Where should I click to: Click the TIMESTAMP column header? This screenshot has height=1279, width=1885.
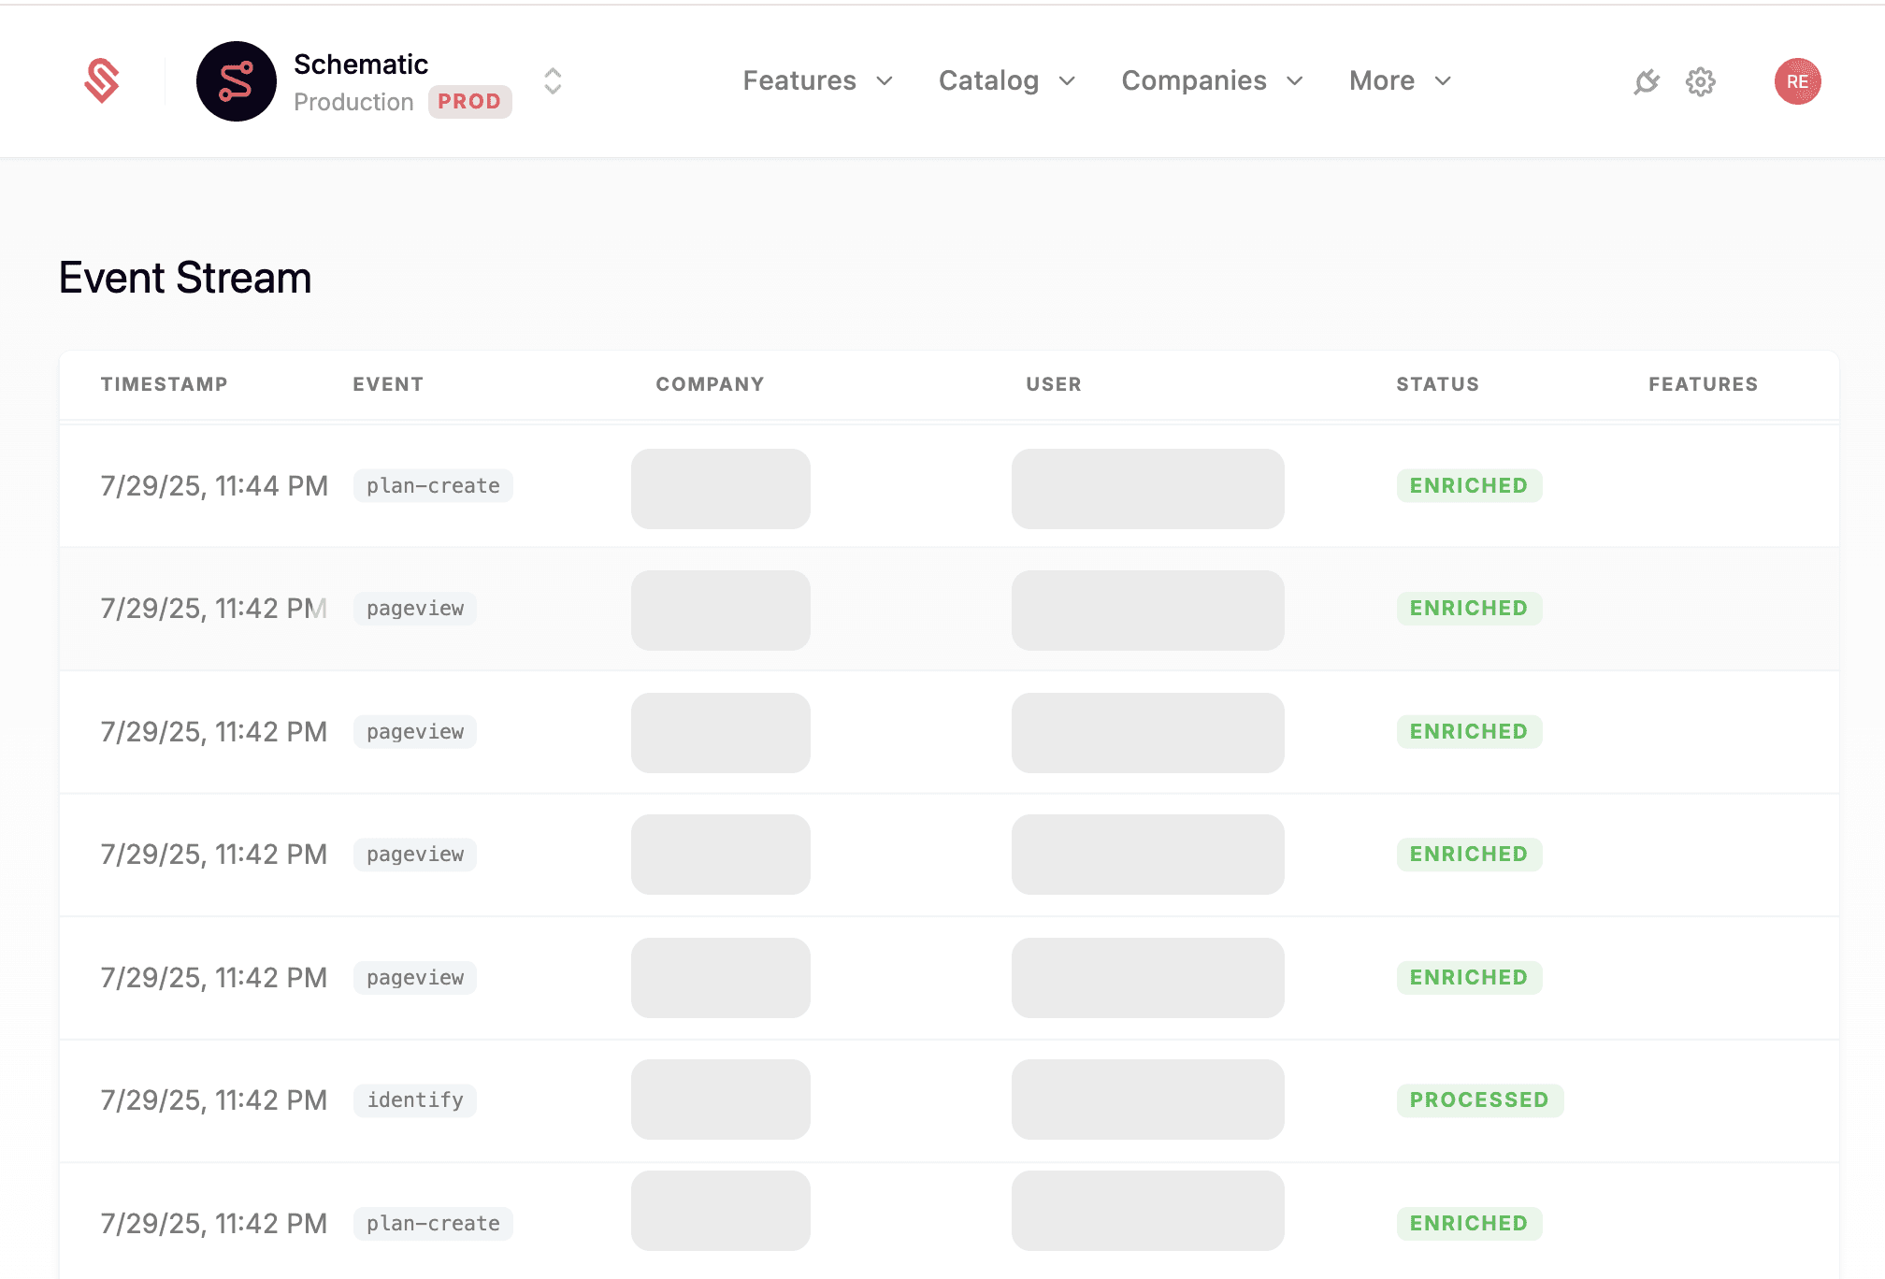[165, 384]
